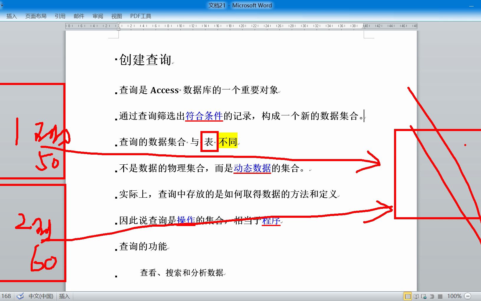Click the yellow highlighted text 不同
Screen dimensions: 481x301
(228, 142)
